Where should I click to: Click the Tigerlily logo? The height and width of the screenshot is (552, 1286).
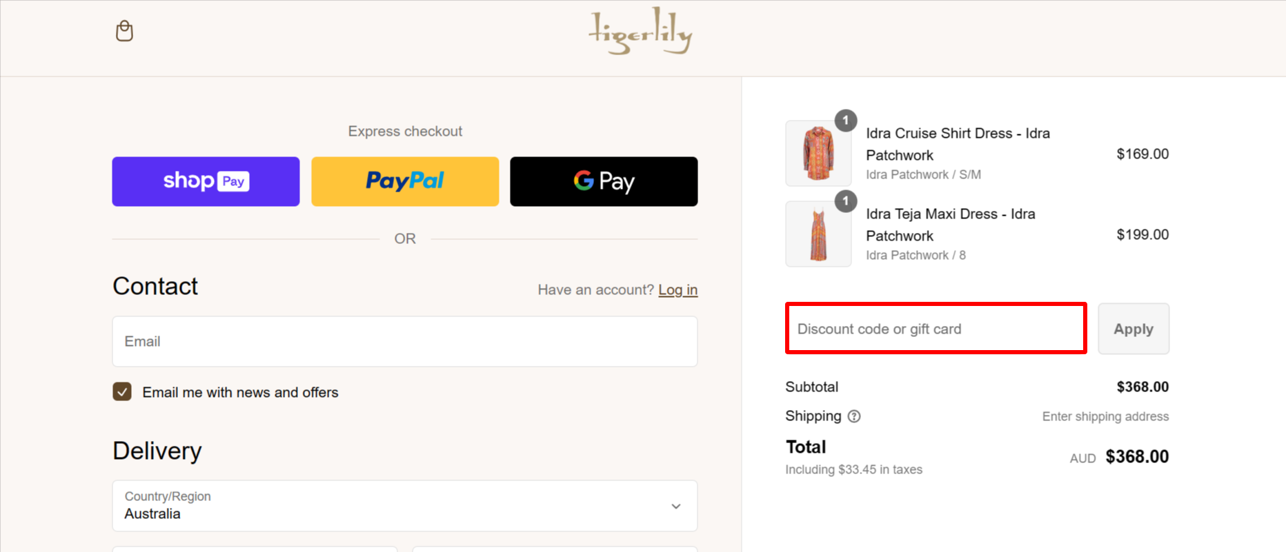(640, 30)
